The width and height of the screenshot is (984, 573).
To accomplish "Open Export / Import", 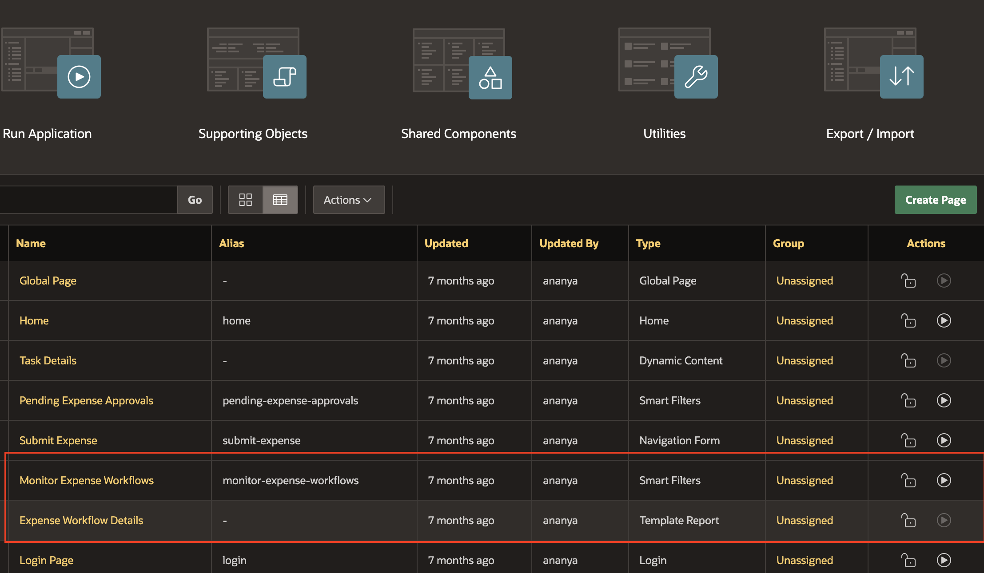I will 901,76.
